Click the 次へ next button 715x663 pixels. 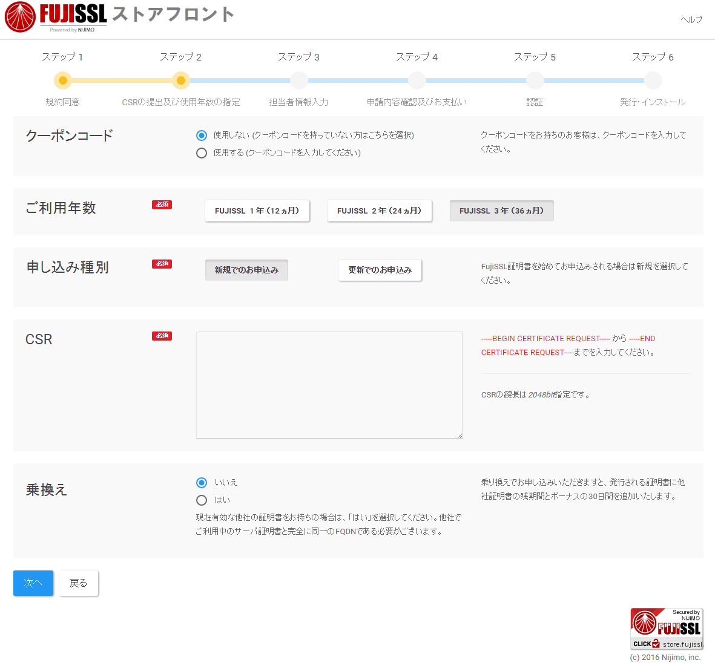[x=33, y=583]
